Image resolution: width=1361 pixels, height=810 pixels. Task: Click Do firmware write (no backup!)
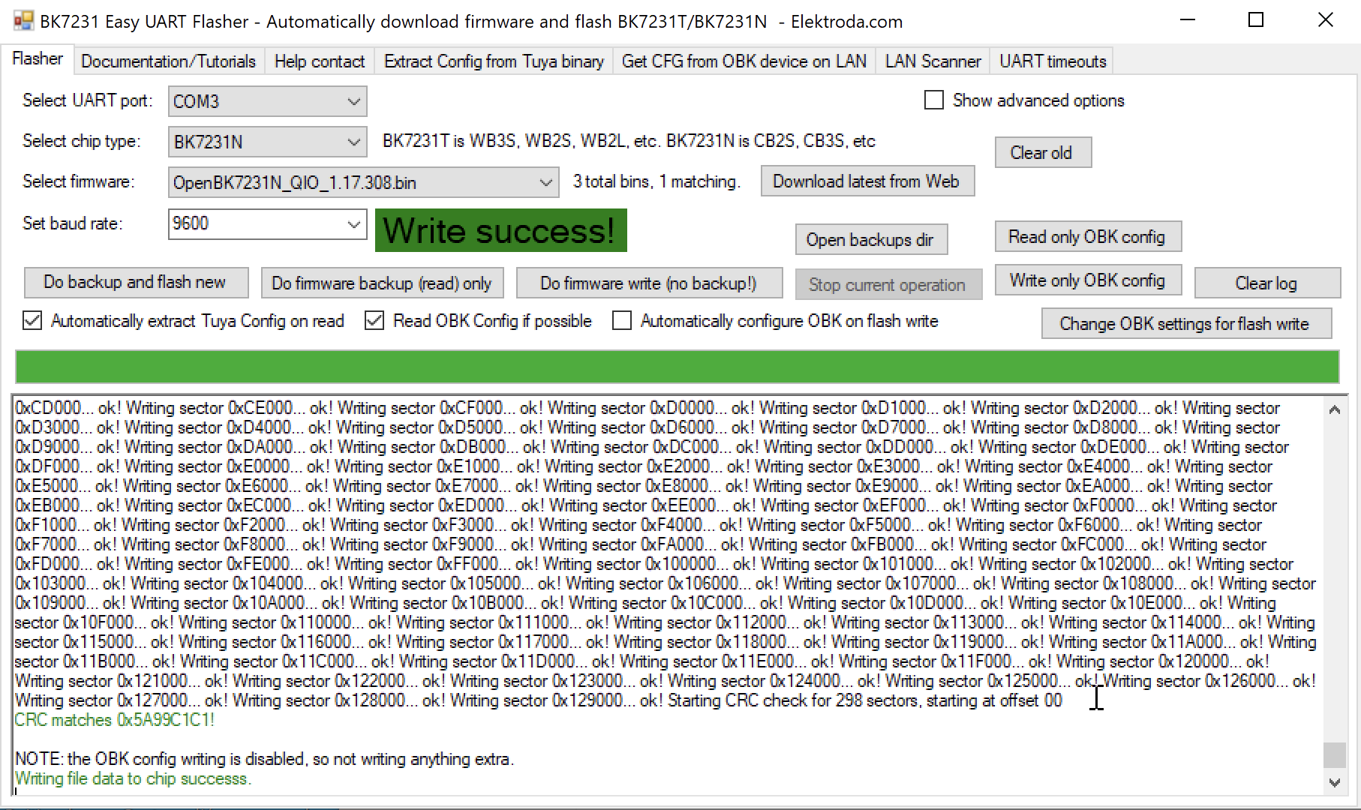click(x=649, y=283)
